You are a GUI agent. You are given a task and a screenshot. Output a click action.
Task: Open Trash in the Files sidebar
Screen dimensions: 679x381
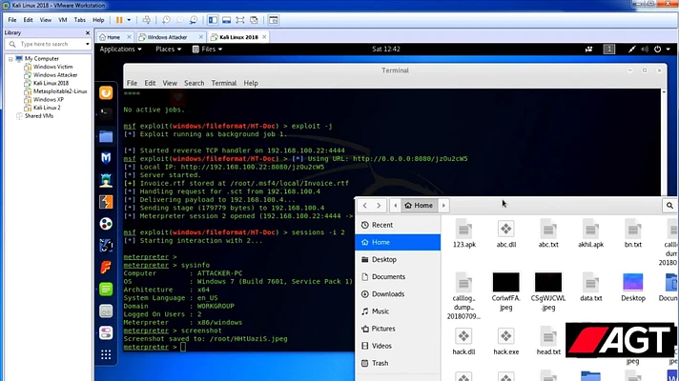click(398, 363)
